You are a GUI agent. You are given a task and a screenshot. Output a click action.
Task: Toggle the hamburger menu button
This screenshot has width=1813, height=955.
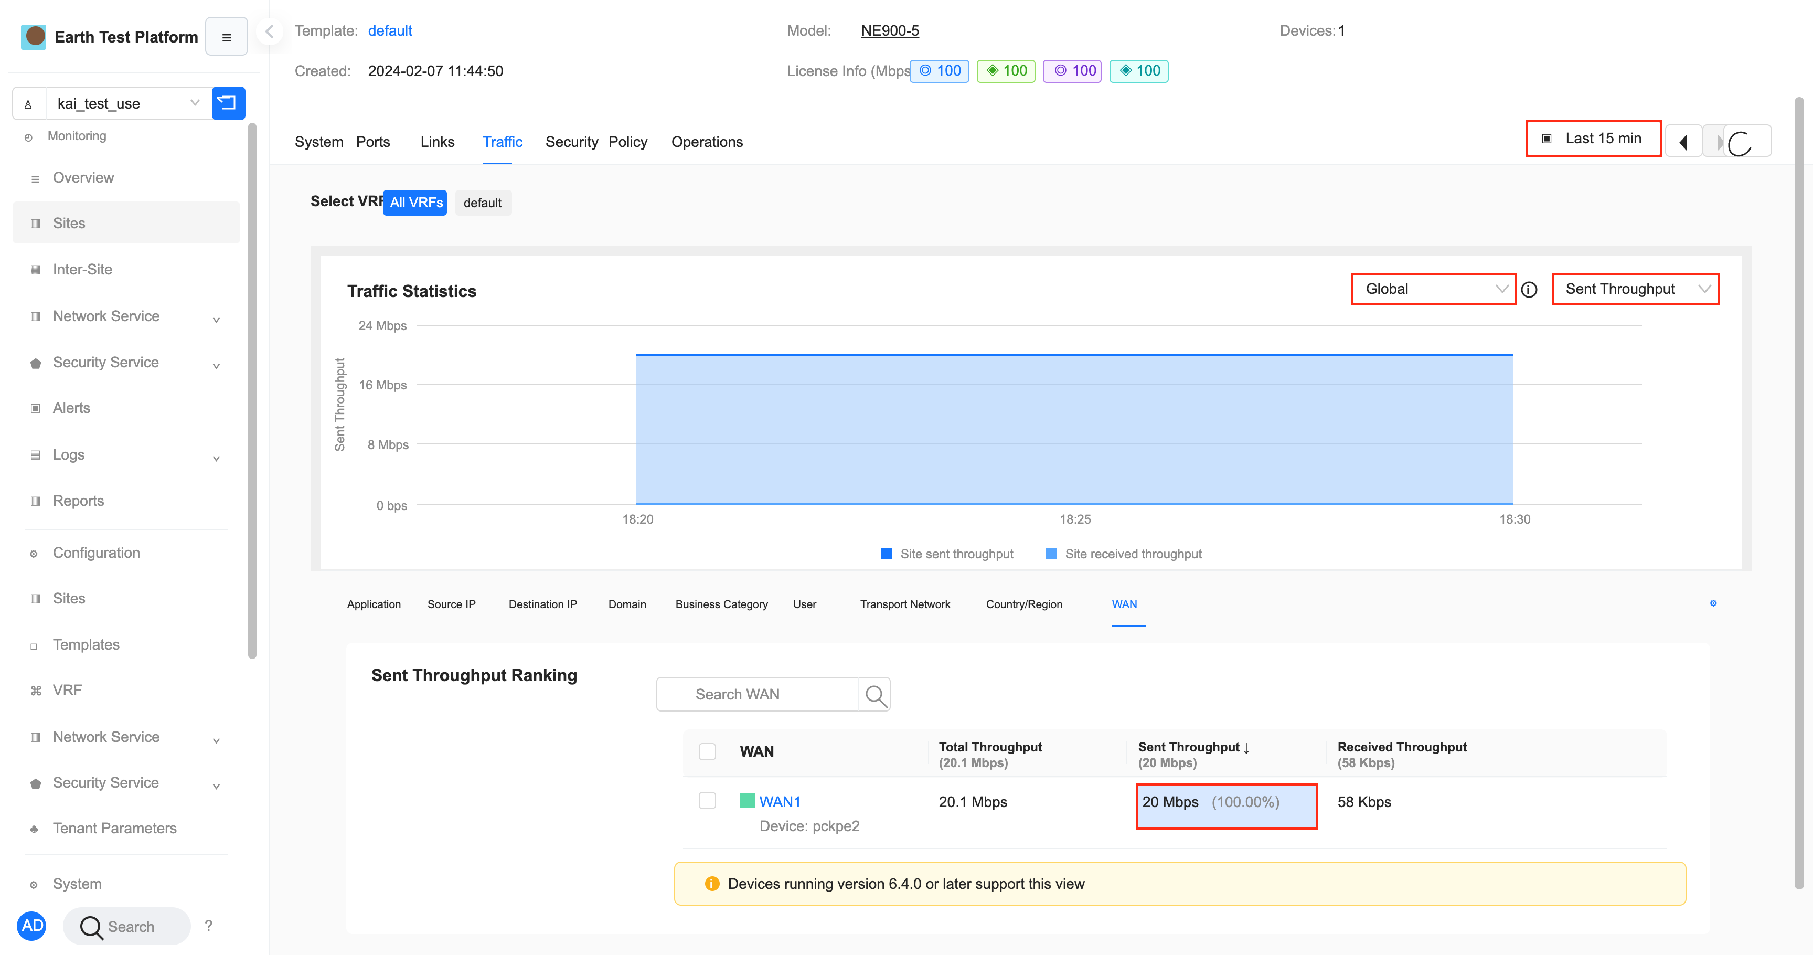point(227,37)
